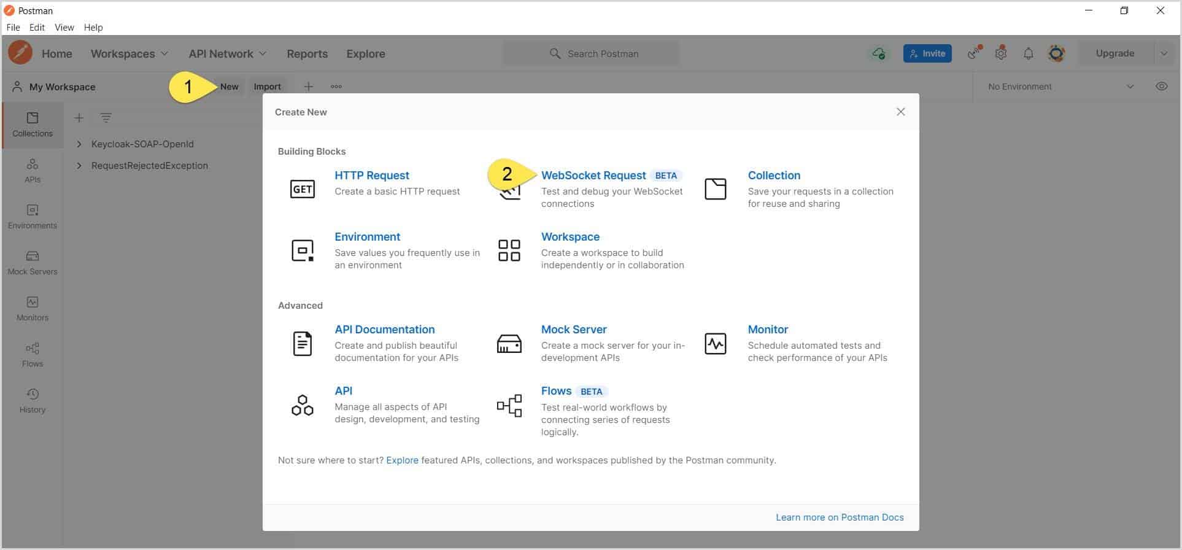
Task: Open the File menu
Action: click(x=13, y=28)
